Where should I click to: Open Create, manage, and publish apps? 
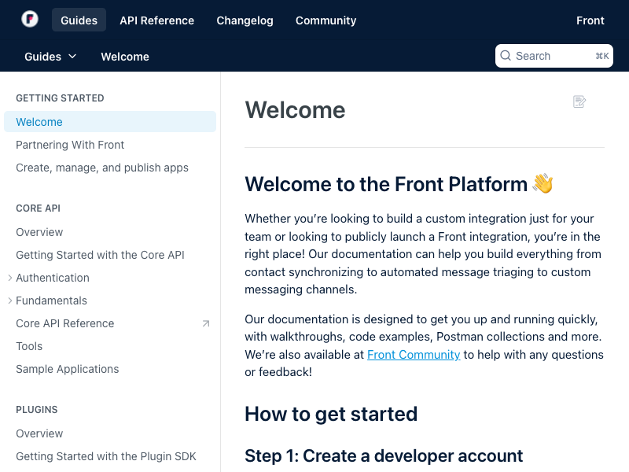point(102,168)
